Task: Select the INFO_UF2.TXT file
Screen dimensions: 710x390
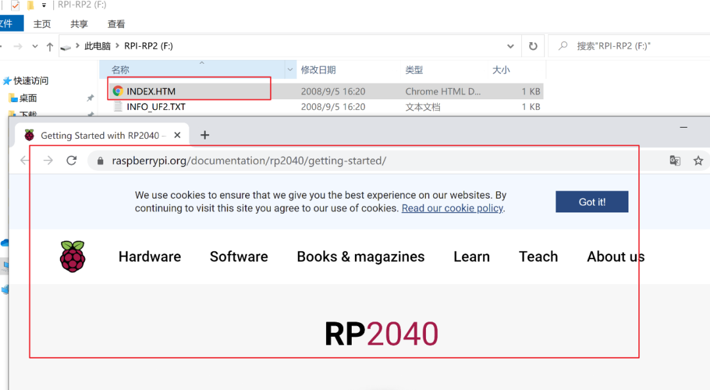Action: pos(156,107)
